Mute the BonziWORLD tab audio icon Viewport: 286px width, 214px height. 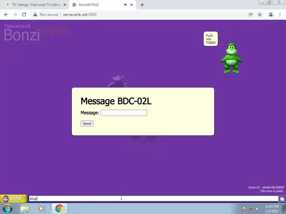(x=125, y=5)
